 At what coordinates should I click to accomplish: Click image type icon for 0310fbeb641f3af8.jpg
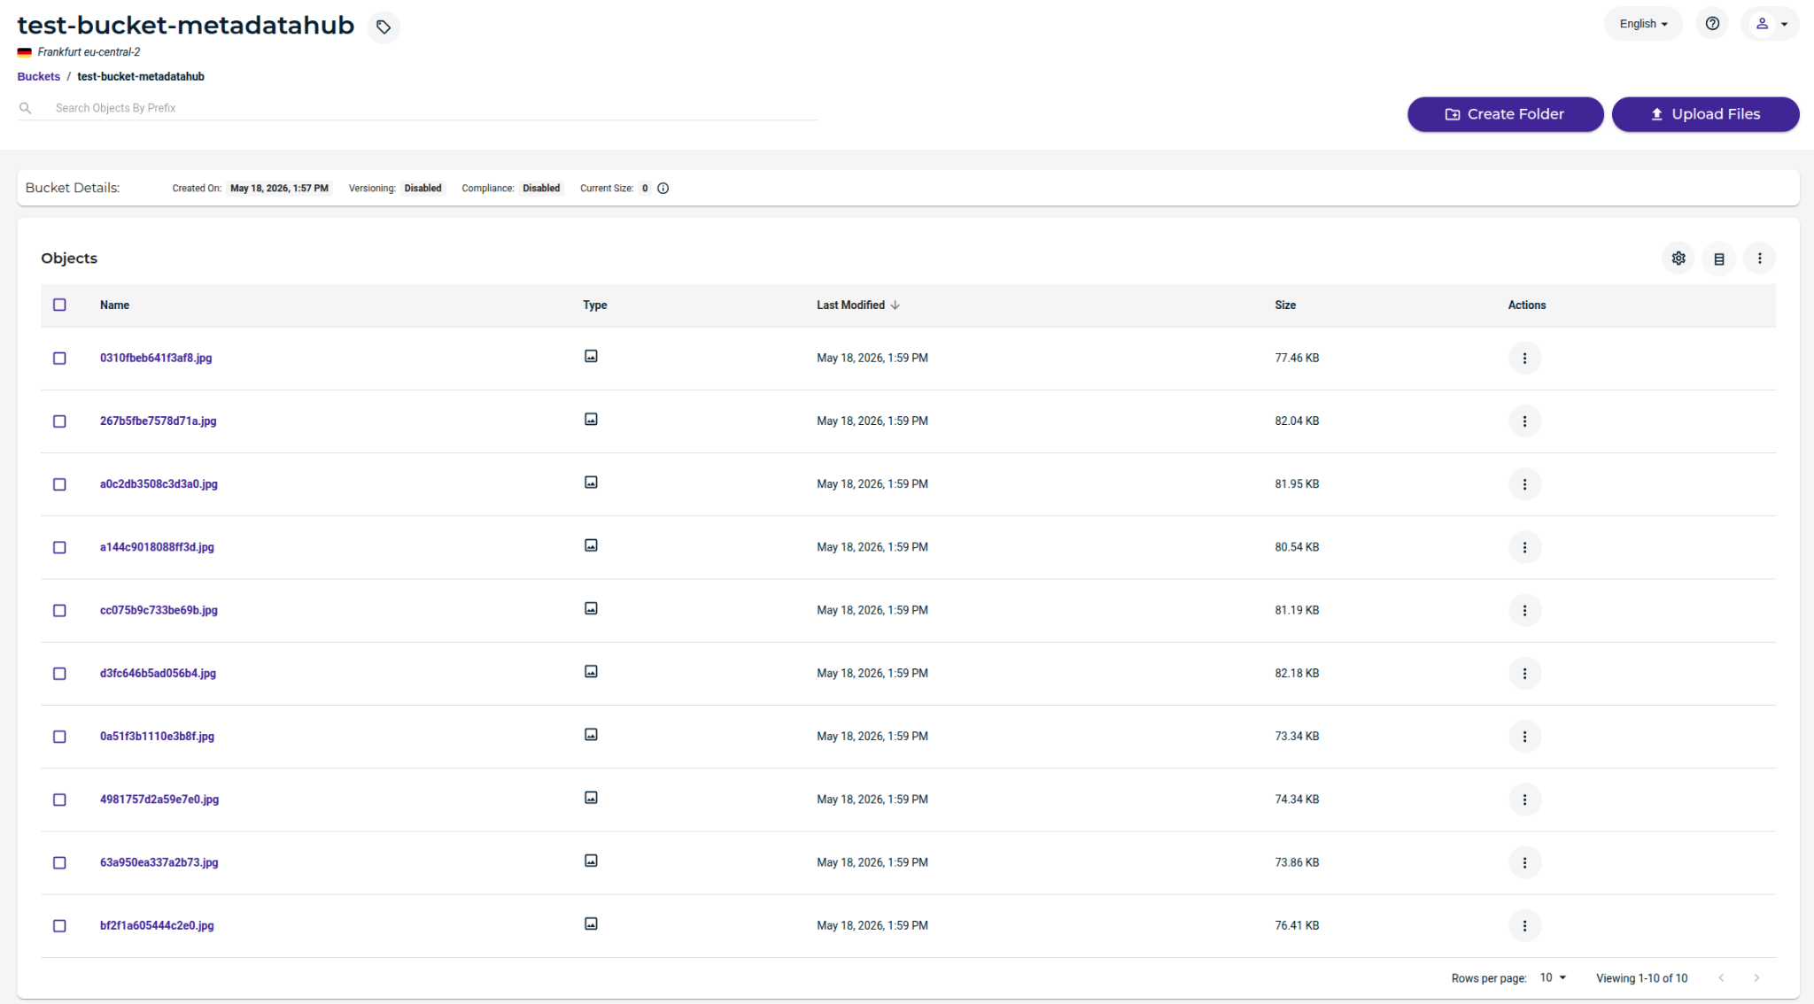pos(591,356)
